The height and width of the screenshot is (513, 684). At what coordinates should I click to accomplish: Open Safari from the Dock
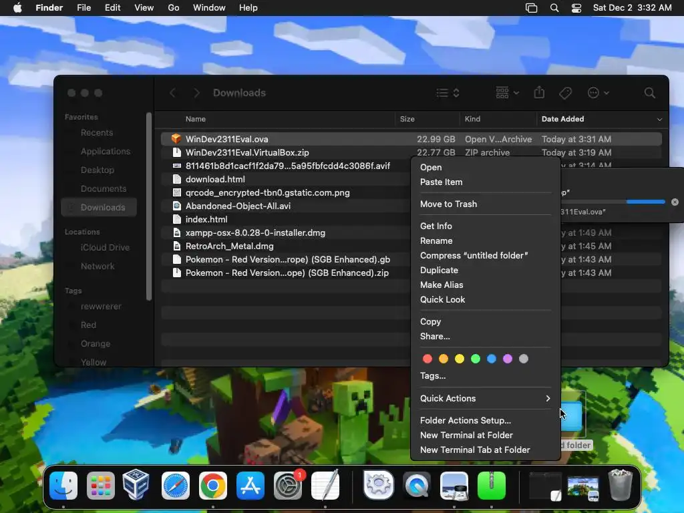(176, 486)
